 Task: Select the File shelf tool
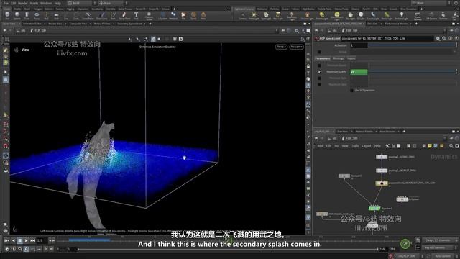coord(183,15)
